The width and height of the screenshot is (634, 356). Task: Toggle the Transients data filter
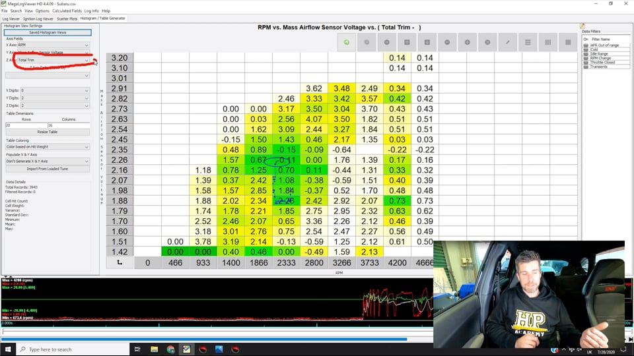click(x=586, y=67)
